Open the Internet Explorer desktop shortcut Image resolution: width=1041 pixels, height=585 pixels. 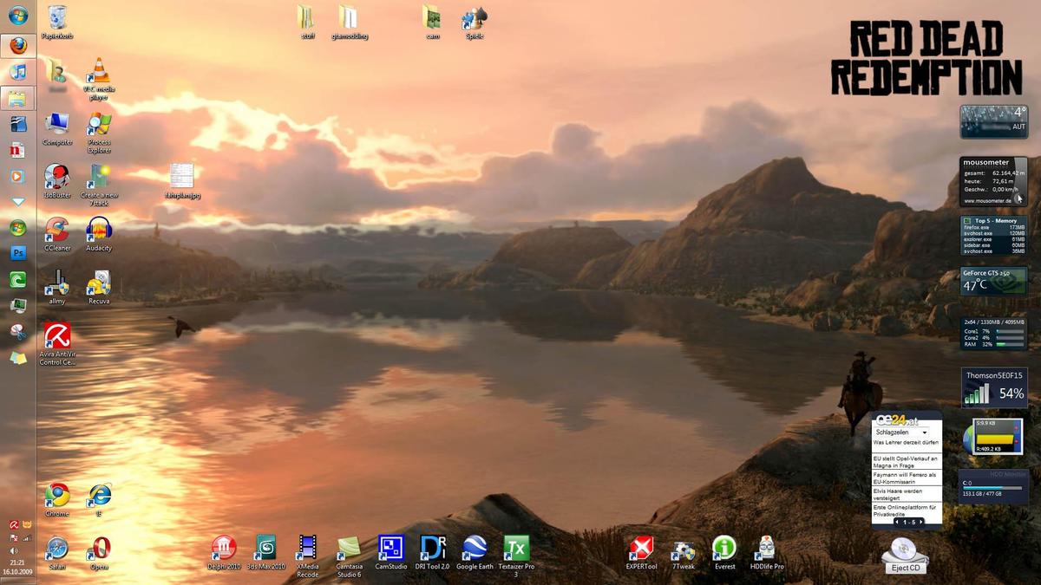[x=99, y=500]
